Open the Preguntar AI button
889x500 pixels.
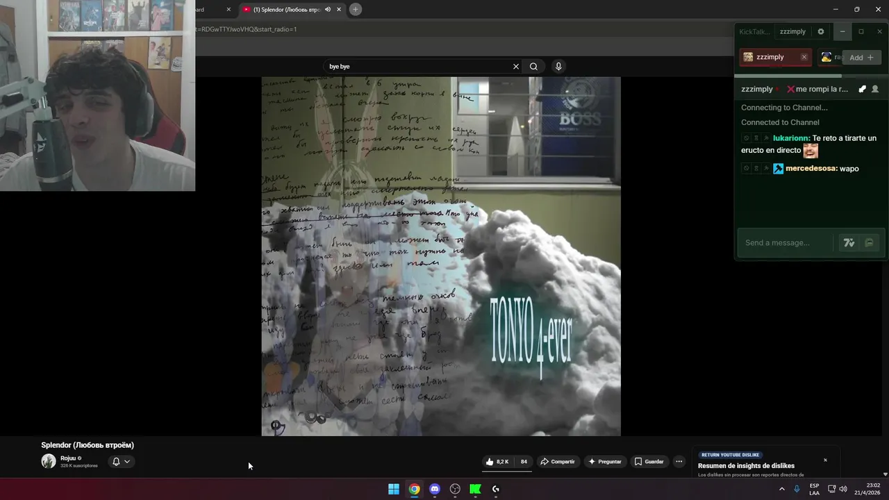point(604,462)
